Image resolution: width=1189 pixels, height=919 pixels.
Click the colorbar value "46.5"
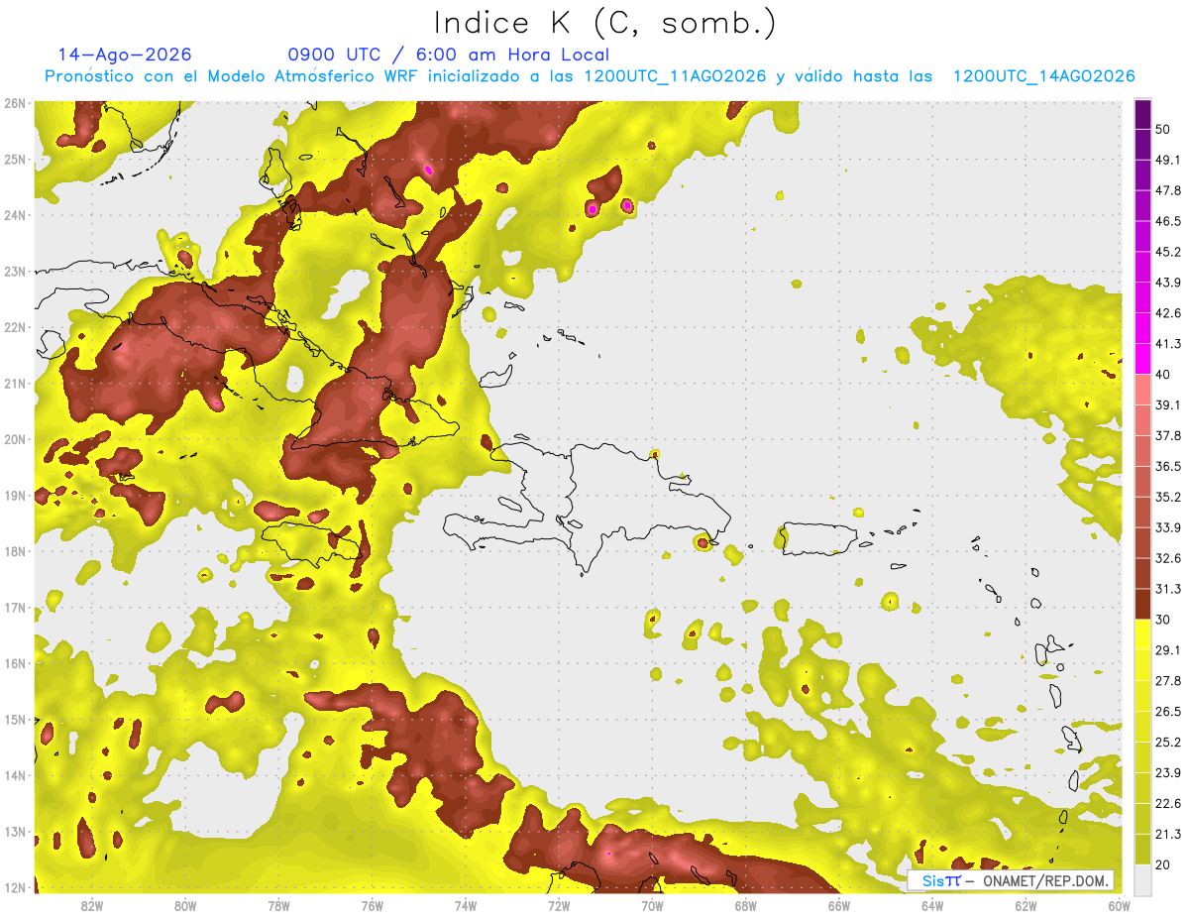[1168, 221]
